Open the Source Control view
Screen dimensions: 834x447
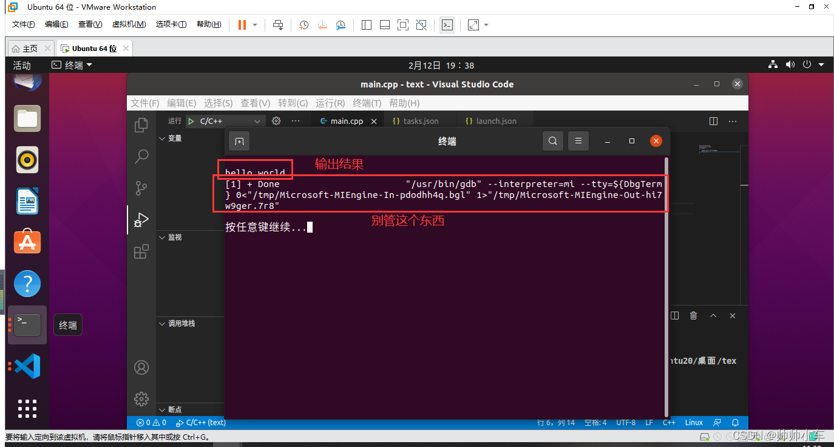point(141,188)
